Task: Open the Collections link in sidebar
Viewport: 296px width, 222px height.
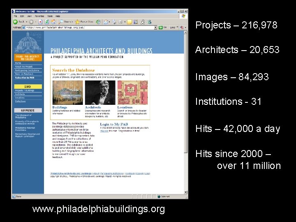Action: 21,102
